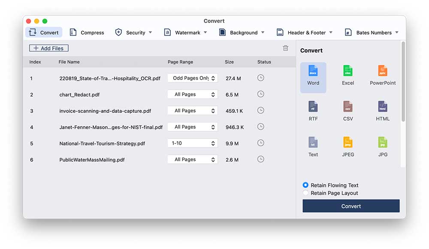Image resolution: width=429 pixels, height=249 pixels.
Task: Expand Odd Pages Only page range dropdown
Action: coord(193,78)
